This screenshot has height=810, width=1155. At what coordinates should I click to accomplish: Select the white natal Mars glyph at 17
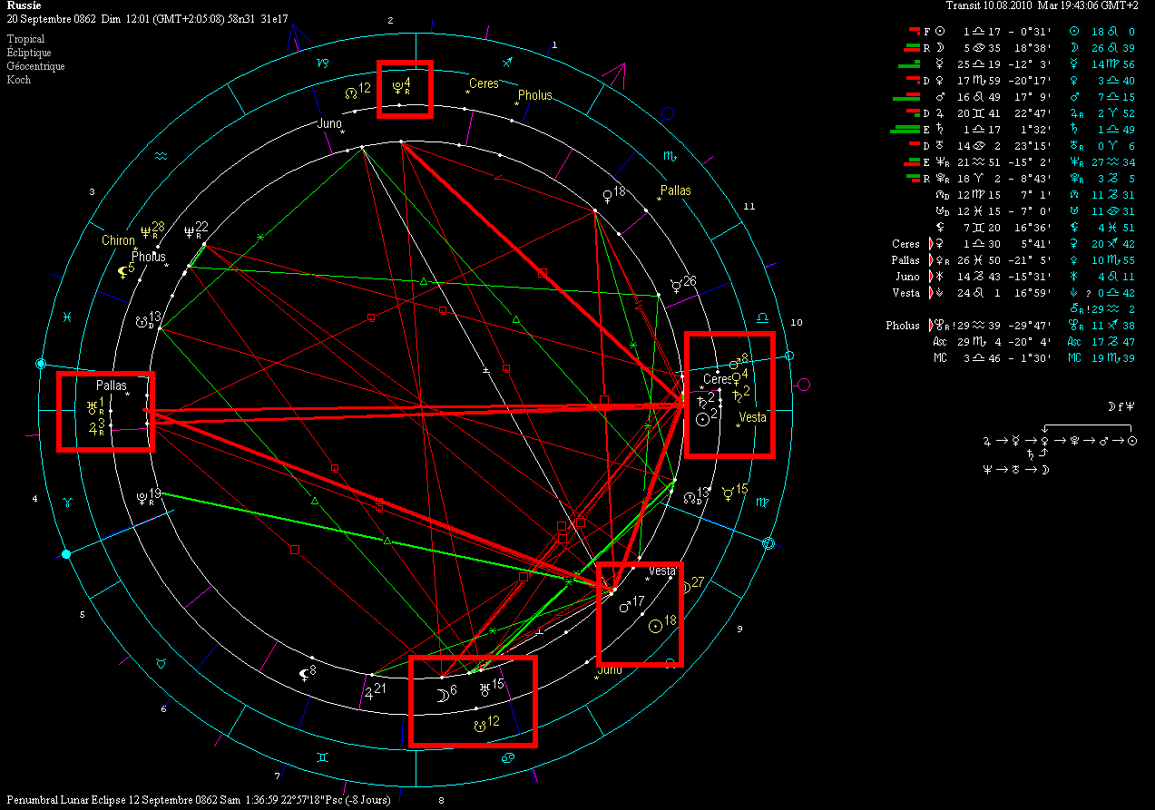[624, 606]
